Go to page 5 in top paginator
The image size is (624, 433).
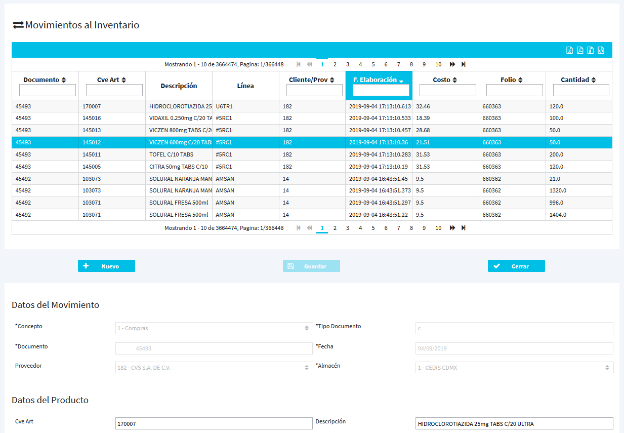tap(373, 64)
